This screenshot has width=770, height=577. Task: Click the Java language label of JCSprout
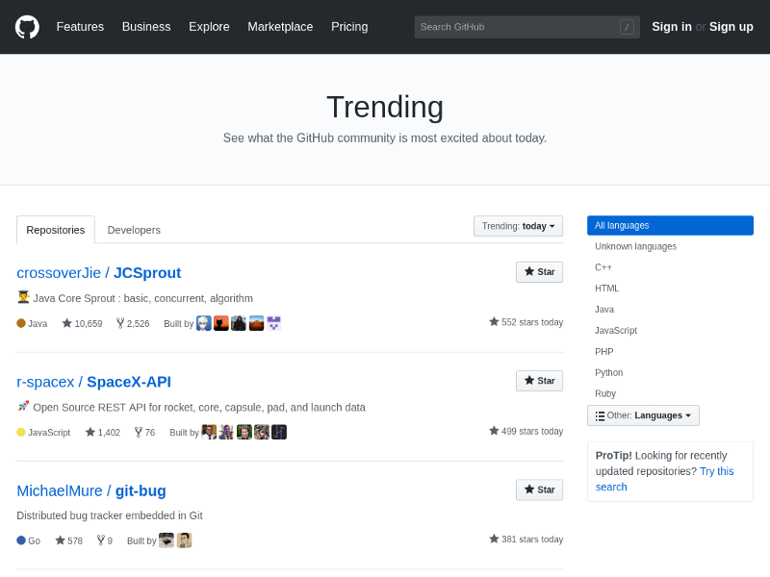click(x=32, y=323)
